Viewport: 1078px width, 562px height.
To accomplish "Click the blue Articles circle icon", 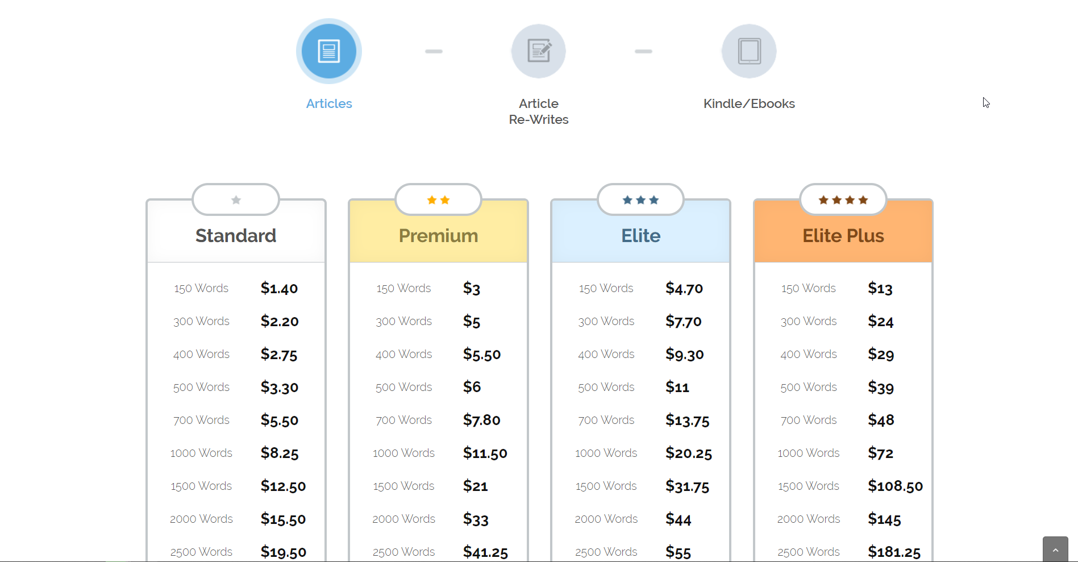I will click(328, 51).
